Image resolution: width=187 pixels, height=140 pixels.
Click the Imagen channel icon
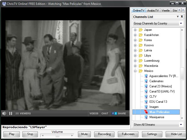pos(146,107)
